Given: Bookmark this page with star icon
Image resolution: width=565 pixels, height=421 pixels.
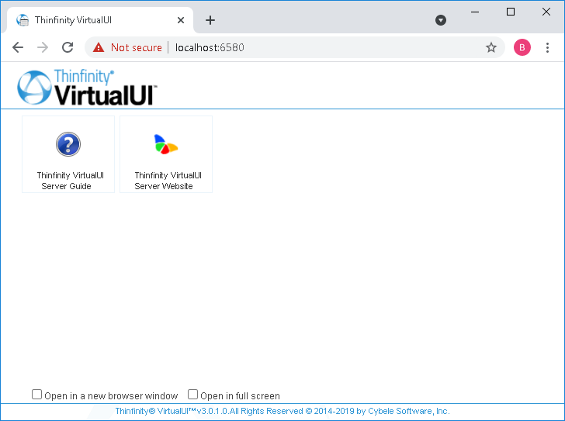Looking at the screenshot, I should pos(491,47).
